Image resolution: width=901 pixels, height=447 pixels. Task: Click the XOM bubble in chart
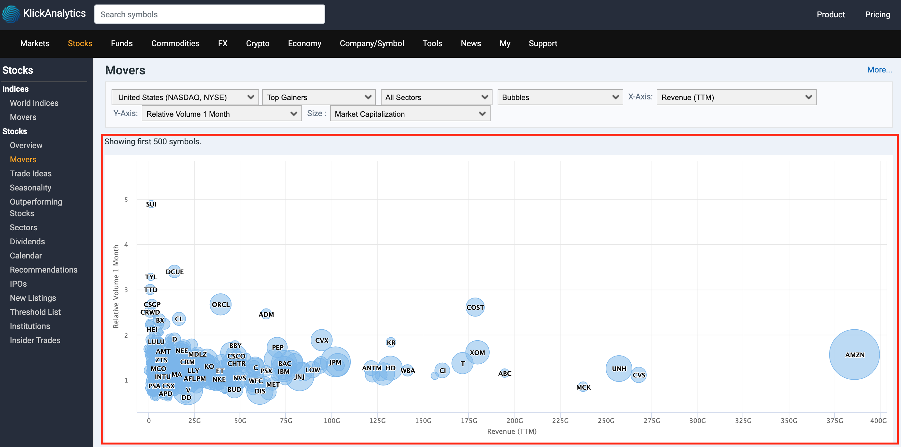pyautogui.click(x=477, y=352)
